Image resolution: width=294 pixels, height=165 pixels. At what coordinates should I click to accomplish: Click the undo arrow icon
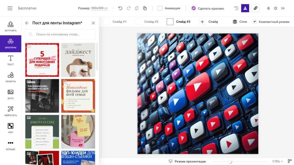(120, 8)
